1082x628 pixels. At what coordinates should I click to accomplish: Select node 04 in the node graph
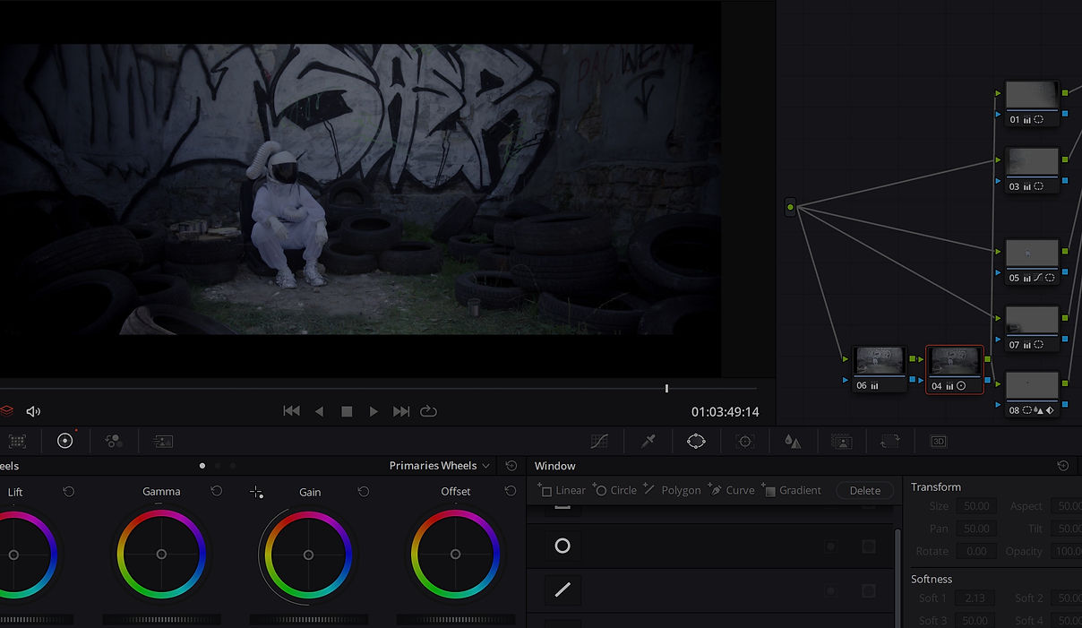coord(954,369)
